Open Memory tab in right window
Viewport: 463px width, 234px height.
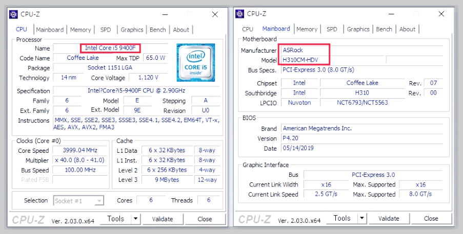point(307,29)
